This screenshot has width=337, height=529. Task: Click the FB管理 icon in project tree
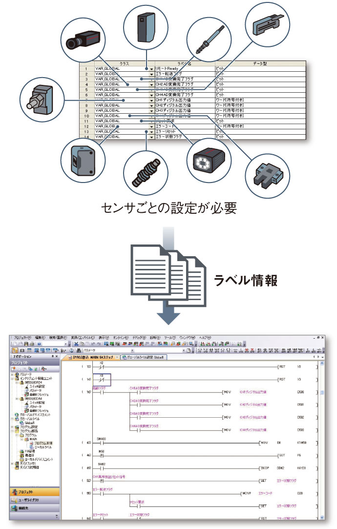tap(22, 451)
